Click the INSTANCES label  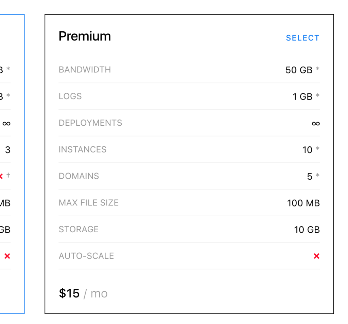(83, 149)
